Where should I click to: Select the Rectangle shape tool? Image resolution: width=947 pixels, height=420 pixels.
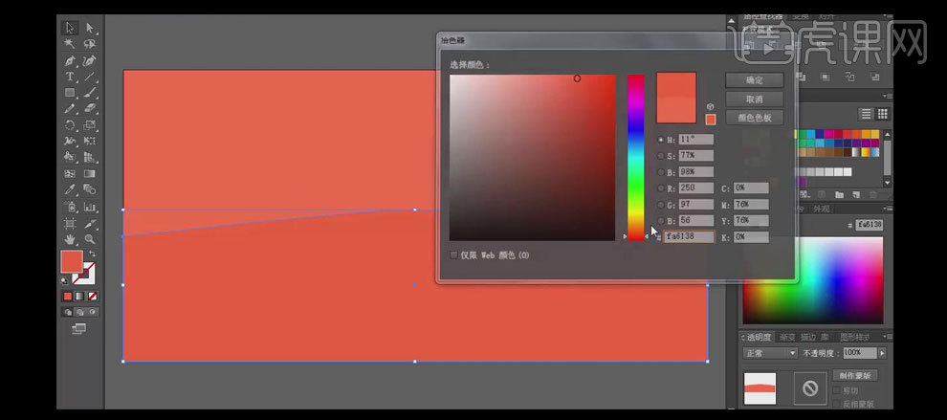coord(71,93)
